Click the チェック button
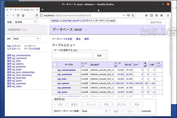This screenshot has height=118, width=177. tap(91, 104)
